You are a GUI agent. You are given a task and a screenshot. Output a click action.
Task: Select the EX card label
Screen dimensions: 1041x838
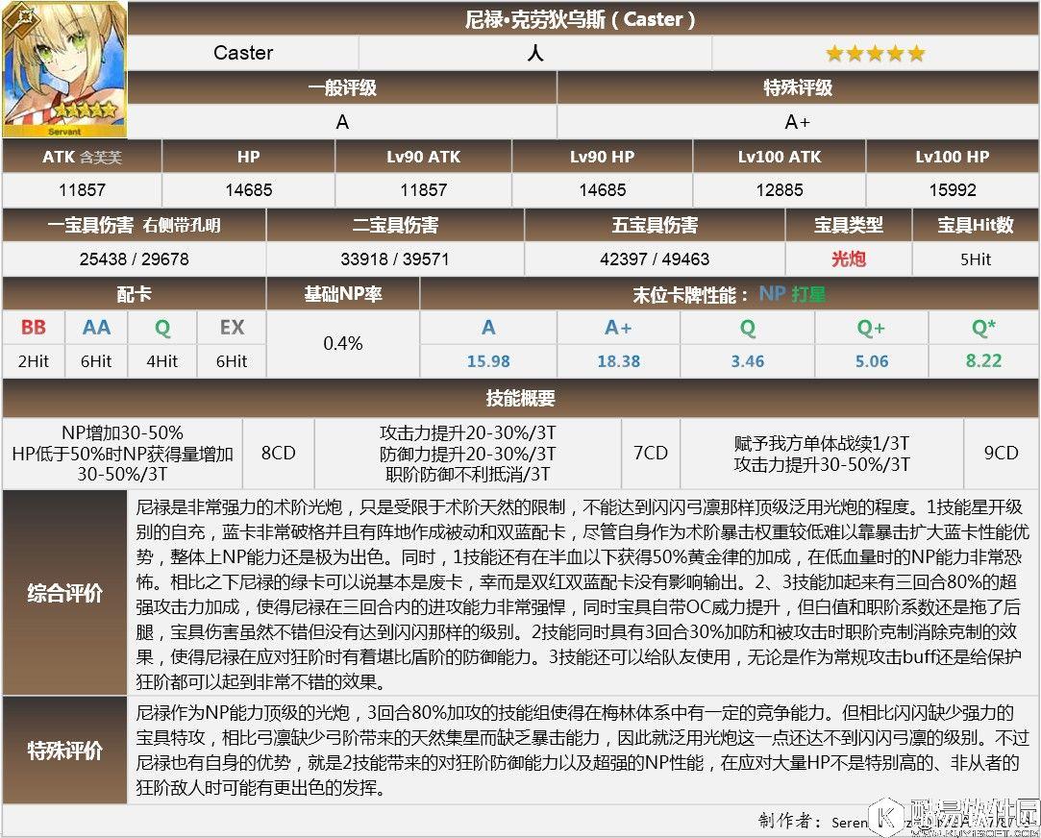(232, 328)
